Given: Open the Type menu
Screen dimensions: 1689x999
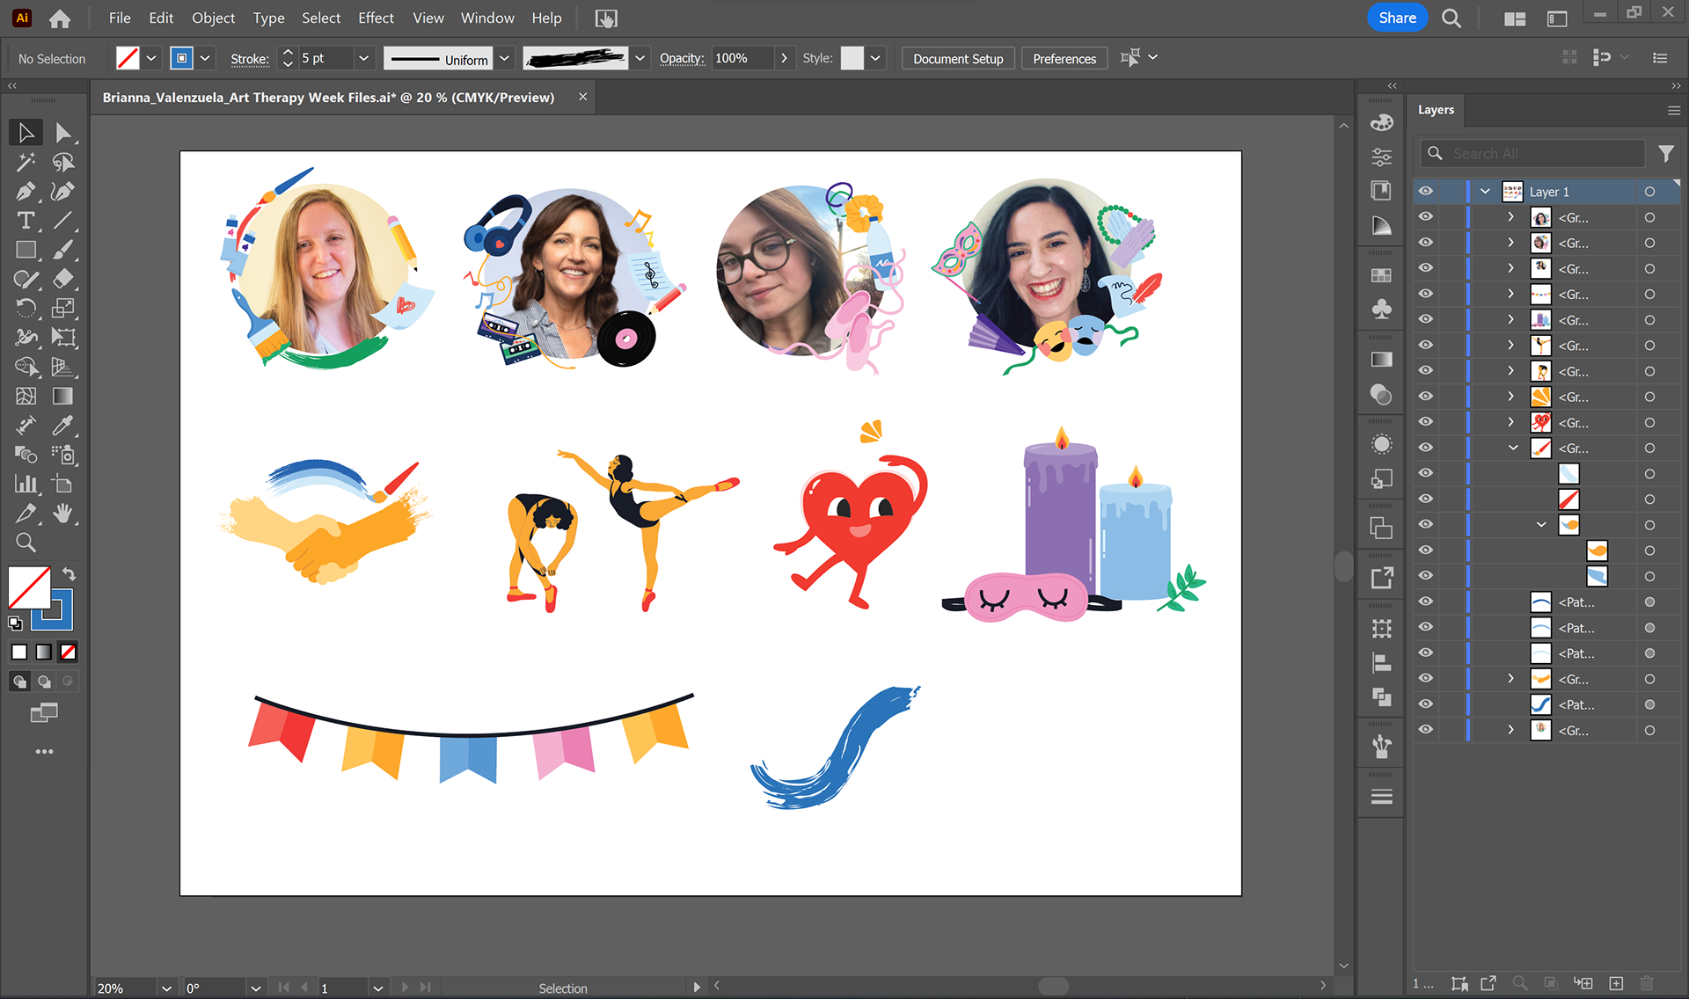Looking at the screenshot, I should (x=268, y=18).
